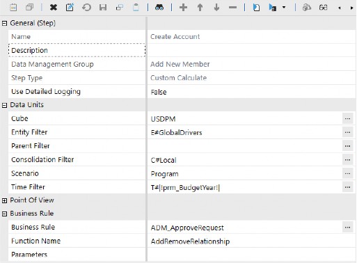
Task: Select the Time Filter label
Action: point(28,187)
